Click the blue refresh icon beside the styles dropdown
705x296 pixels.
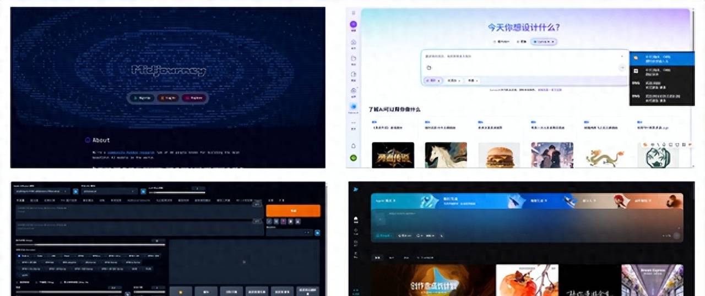(317, 233)
